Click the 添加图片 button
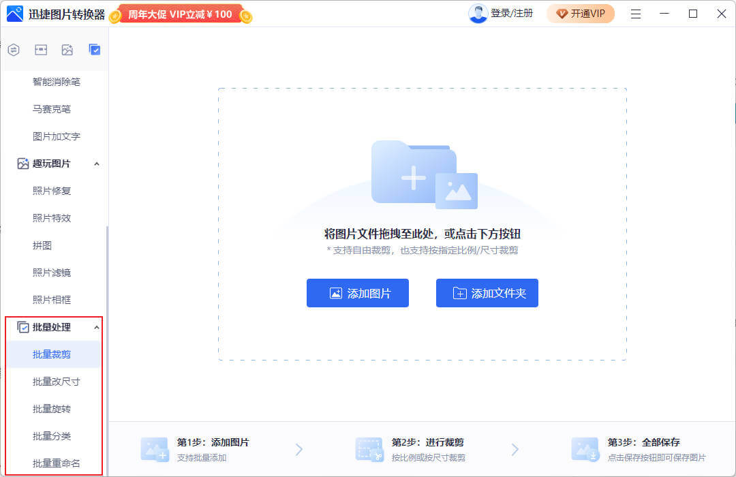 (x=358, y=293)
